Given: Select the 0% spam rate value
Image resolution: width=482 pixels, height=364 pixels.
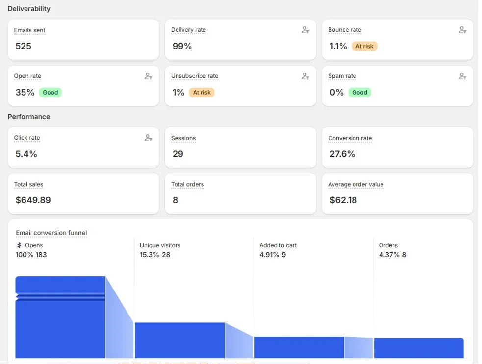Looking at the screenshot, I should tap(336, 92).
